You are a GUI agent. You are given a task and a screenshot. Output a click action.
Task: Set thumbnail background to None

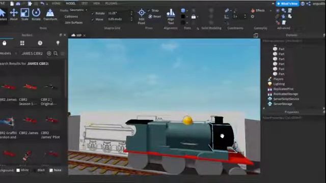pyautogui.click(x=56, y=170)
